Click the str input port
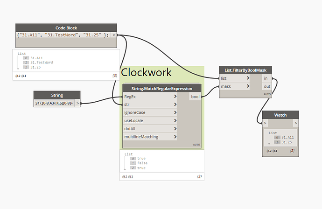The height and width of the screenshot is (209, 322). point(150,104)
